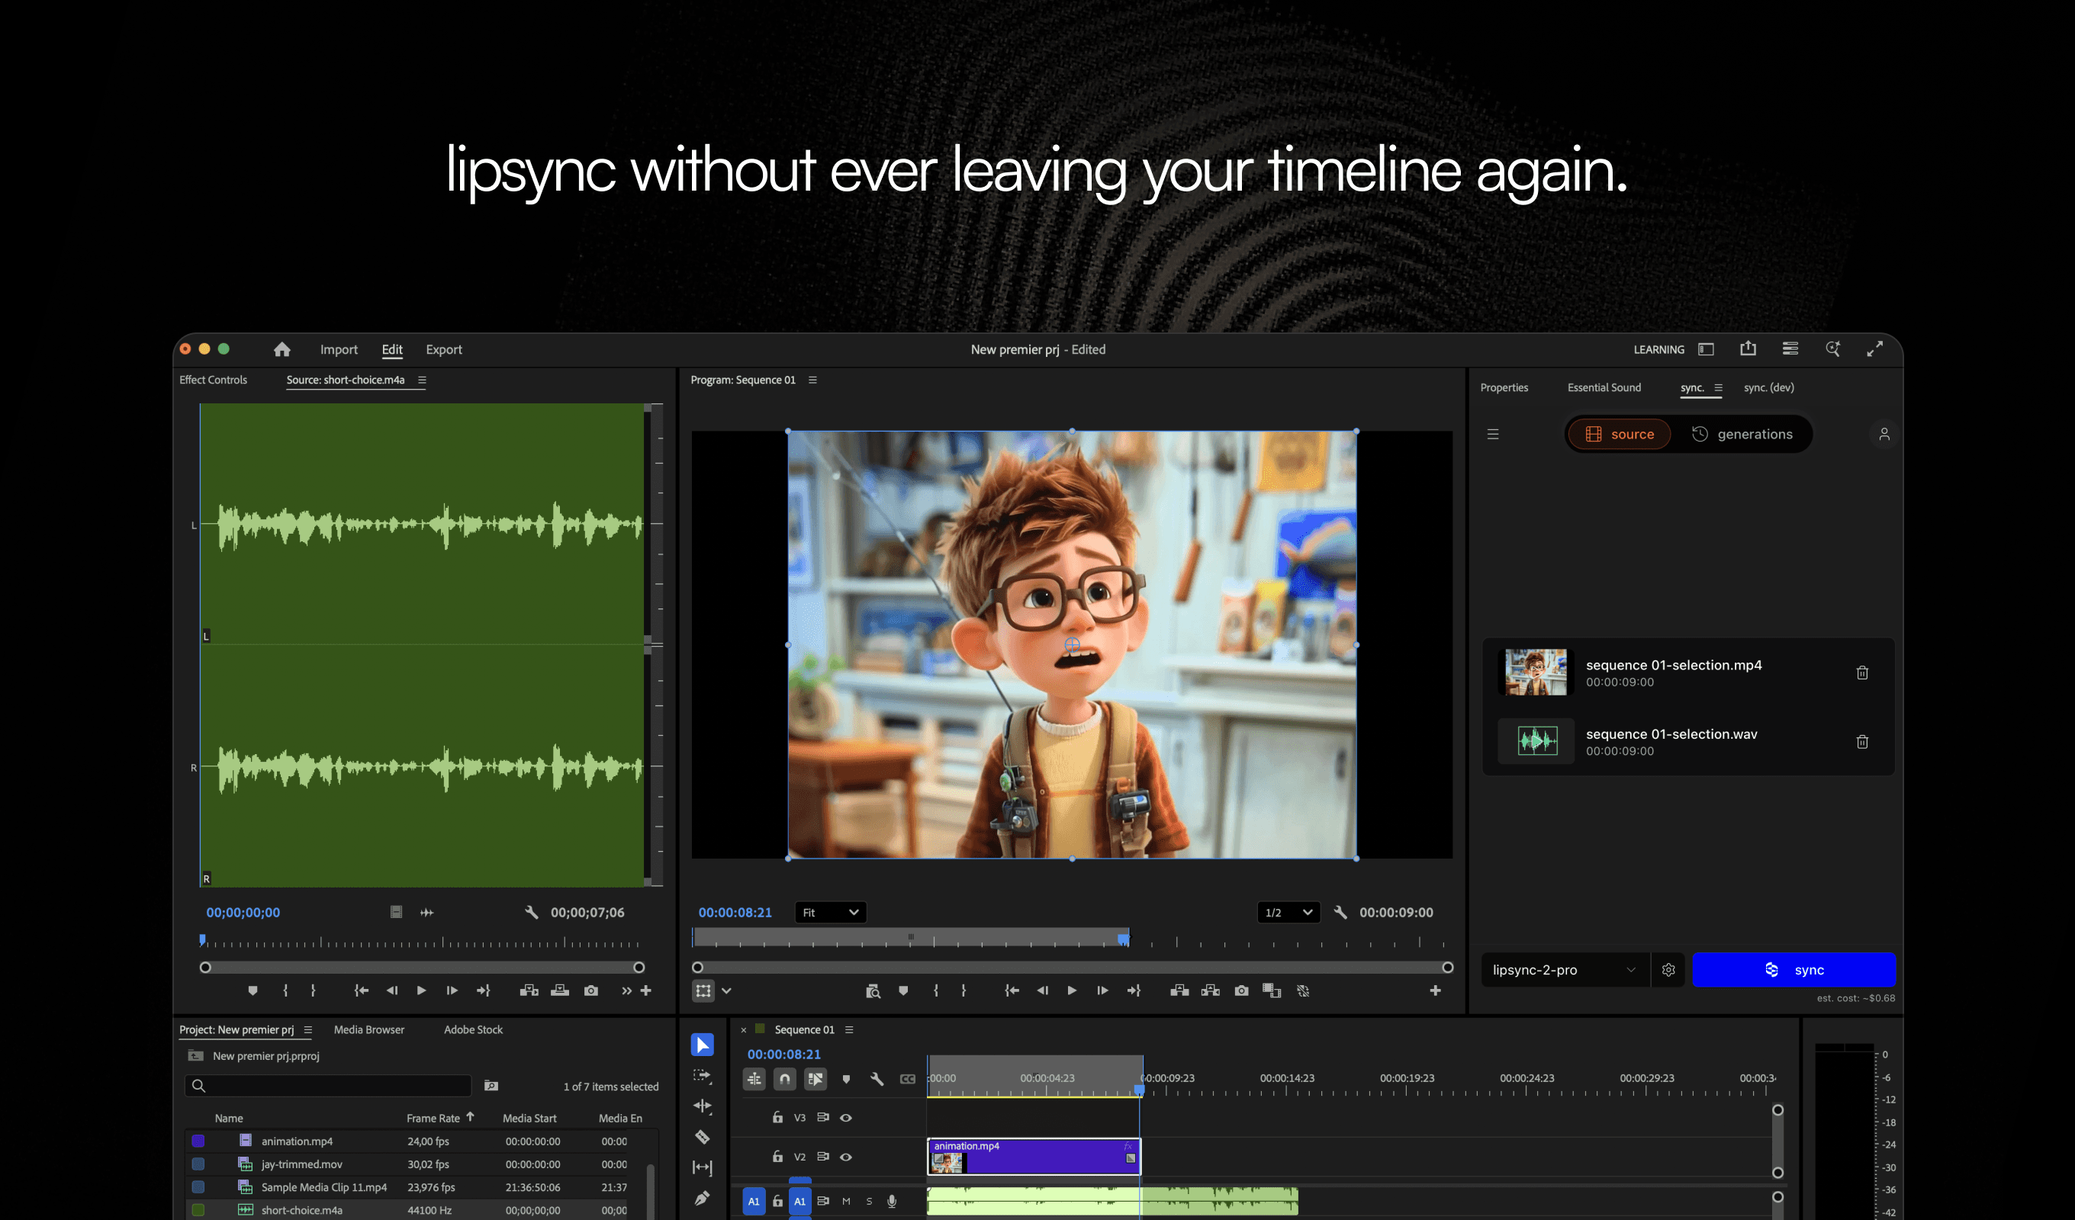2075x1220 pixels.
Task: Open the 1/2 playback resolution dropdown
Action: pos(1288,912)
